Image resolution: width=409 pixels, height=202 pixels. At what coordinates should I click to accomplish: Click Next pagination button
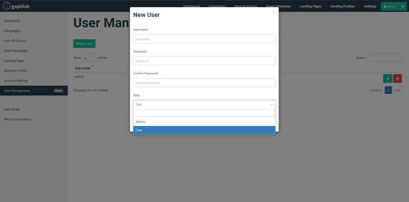[x=397, y=90]
